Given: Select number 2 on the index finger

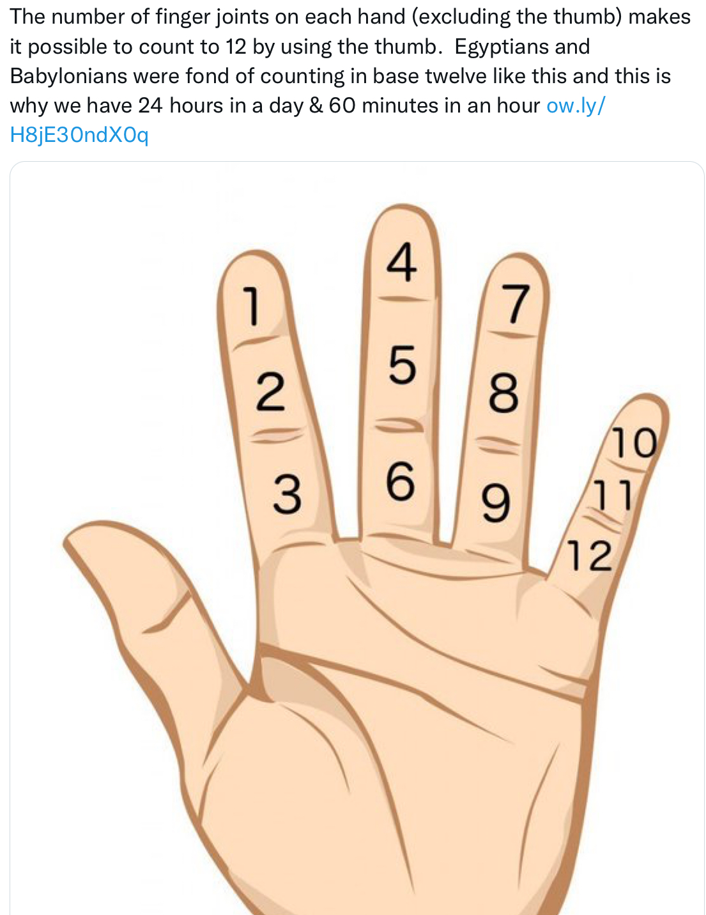Looking at the screenshot, I should pos(270,392).
